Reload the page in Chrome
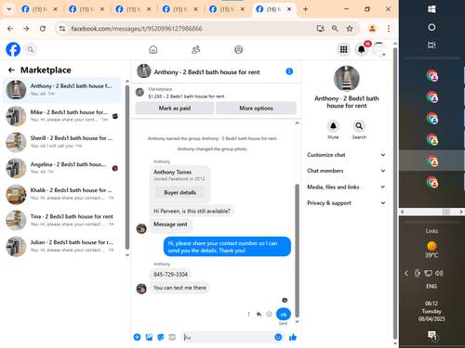 coord(43,29)
